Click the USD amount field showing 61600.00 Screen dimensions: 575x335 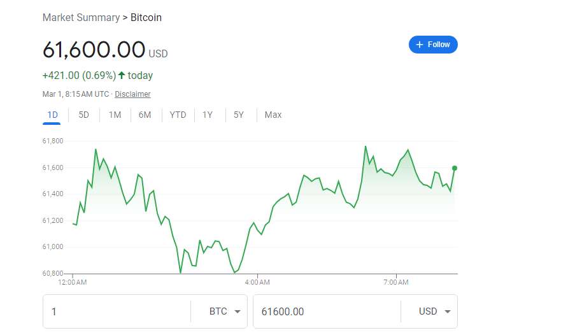pyautogui.click(x=325, y=311)
